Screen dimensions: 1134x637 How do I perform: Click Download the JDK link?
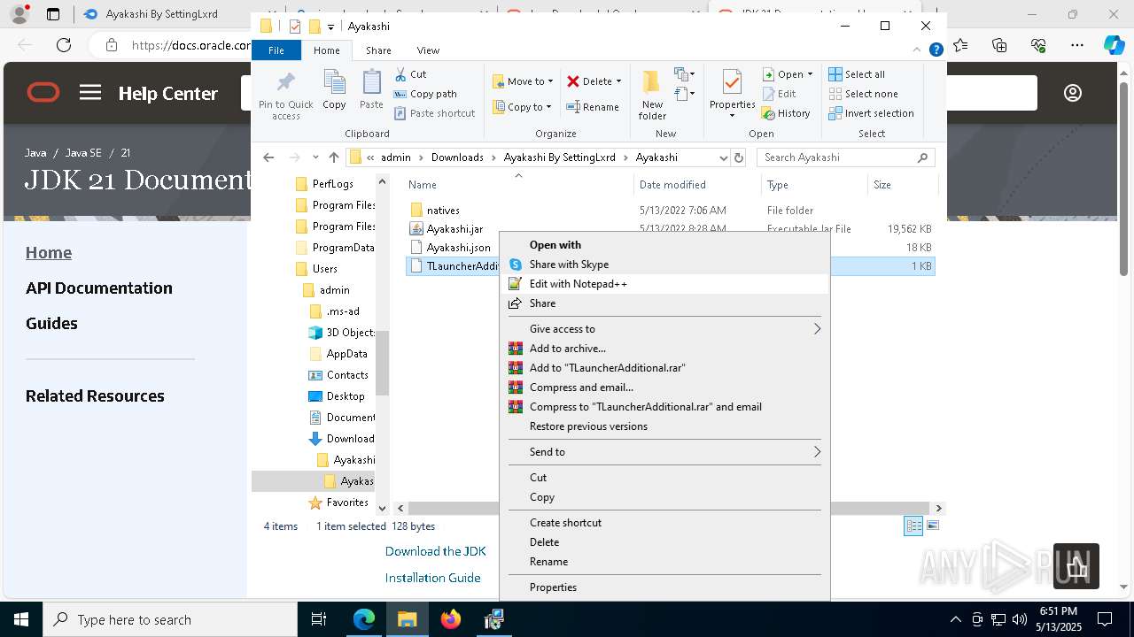point(435,551)
